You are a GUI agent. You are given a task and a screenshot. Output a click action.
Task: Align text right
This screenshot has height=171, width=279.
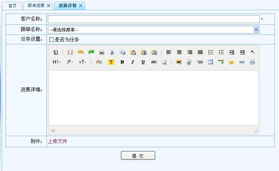pyautogui.click(x=190, y=52)
